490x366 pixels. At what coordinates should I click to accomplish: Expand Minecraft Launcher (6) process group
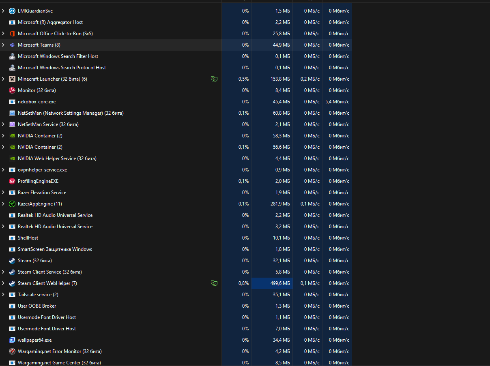tap(3, 79)
